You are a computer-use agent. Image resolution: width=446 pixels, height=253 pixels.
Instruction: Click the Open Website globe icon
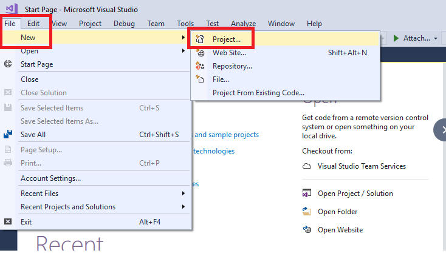(307, 230)
